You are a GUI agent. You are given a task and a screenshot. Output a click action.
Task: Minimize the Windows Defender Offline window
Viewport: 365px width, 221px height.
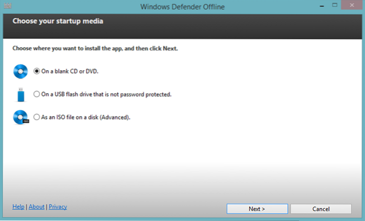322,5
